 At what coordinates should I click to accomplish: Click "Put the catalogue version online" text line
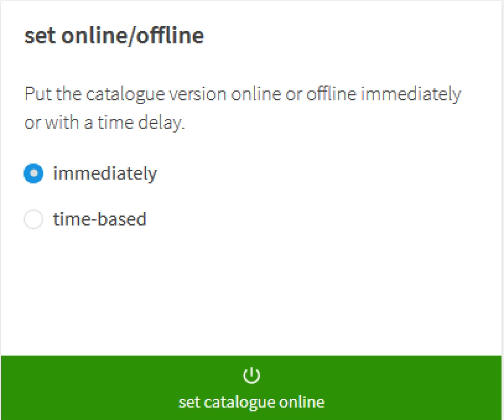[243, 94]
